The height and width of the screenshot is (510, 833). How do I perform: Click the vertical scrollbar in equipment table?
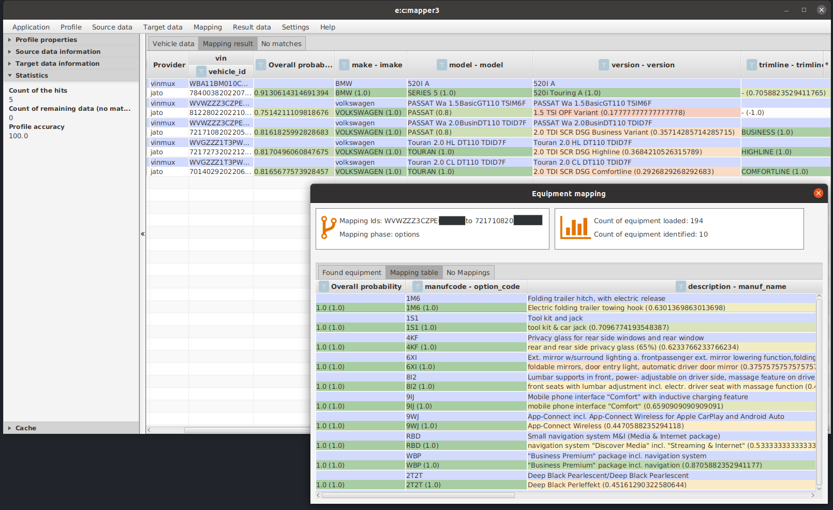tap(819, 391)
